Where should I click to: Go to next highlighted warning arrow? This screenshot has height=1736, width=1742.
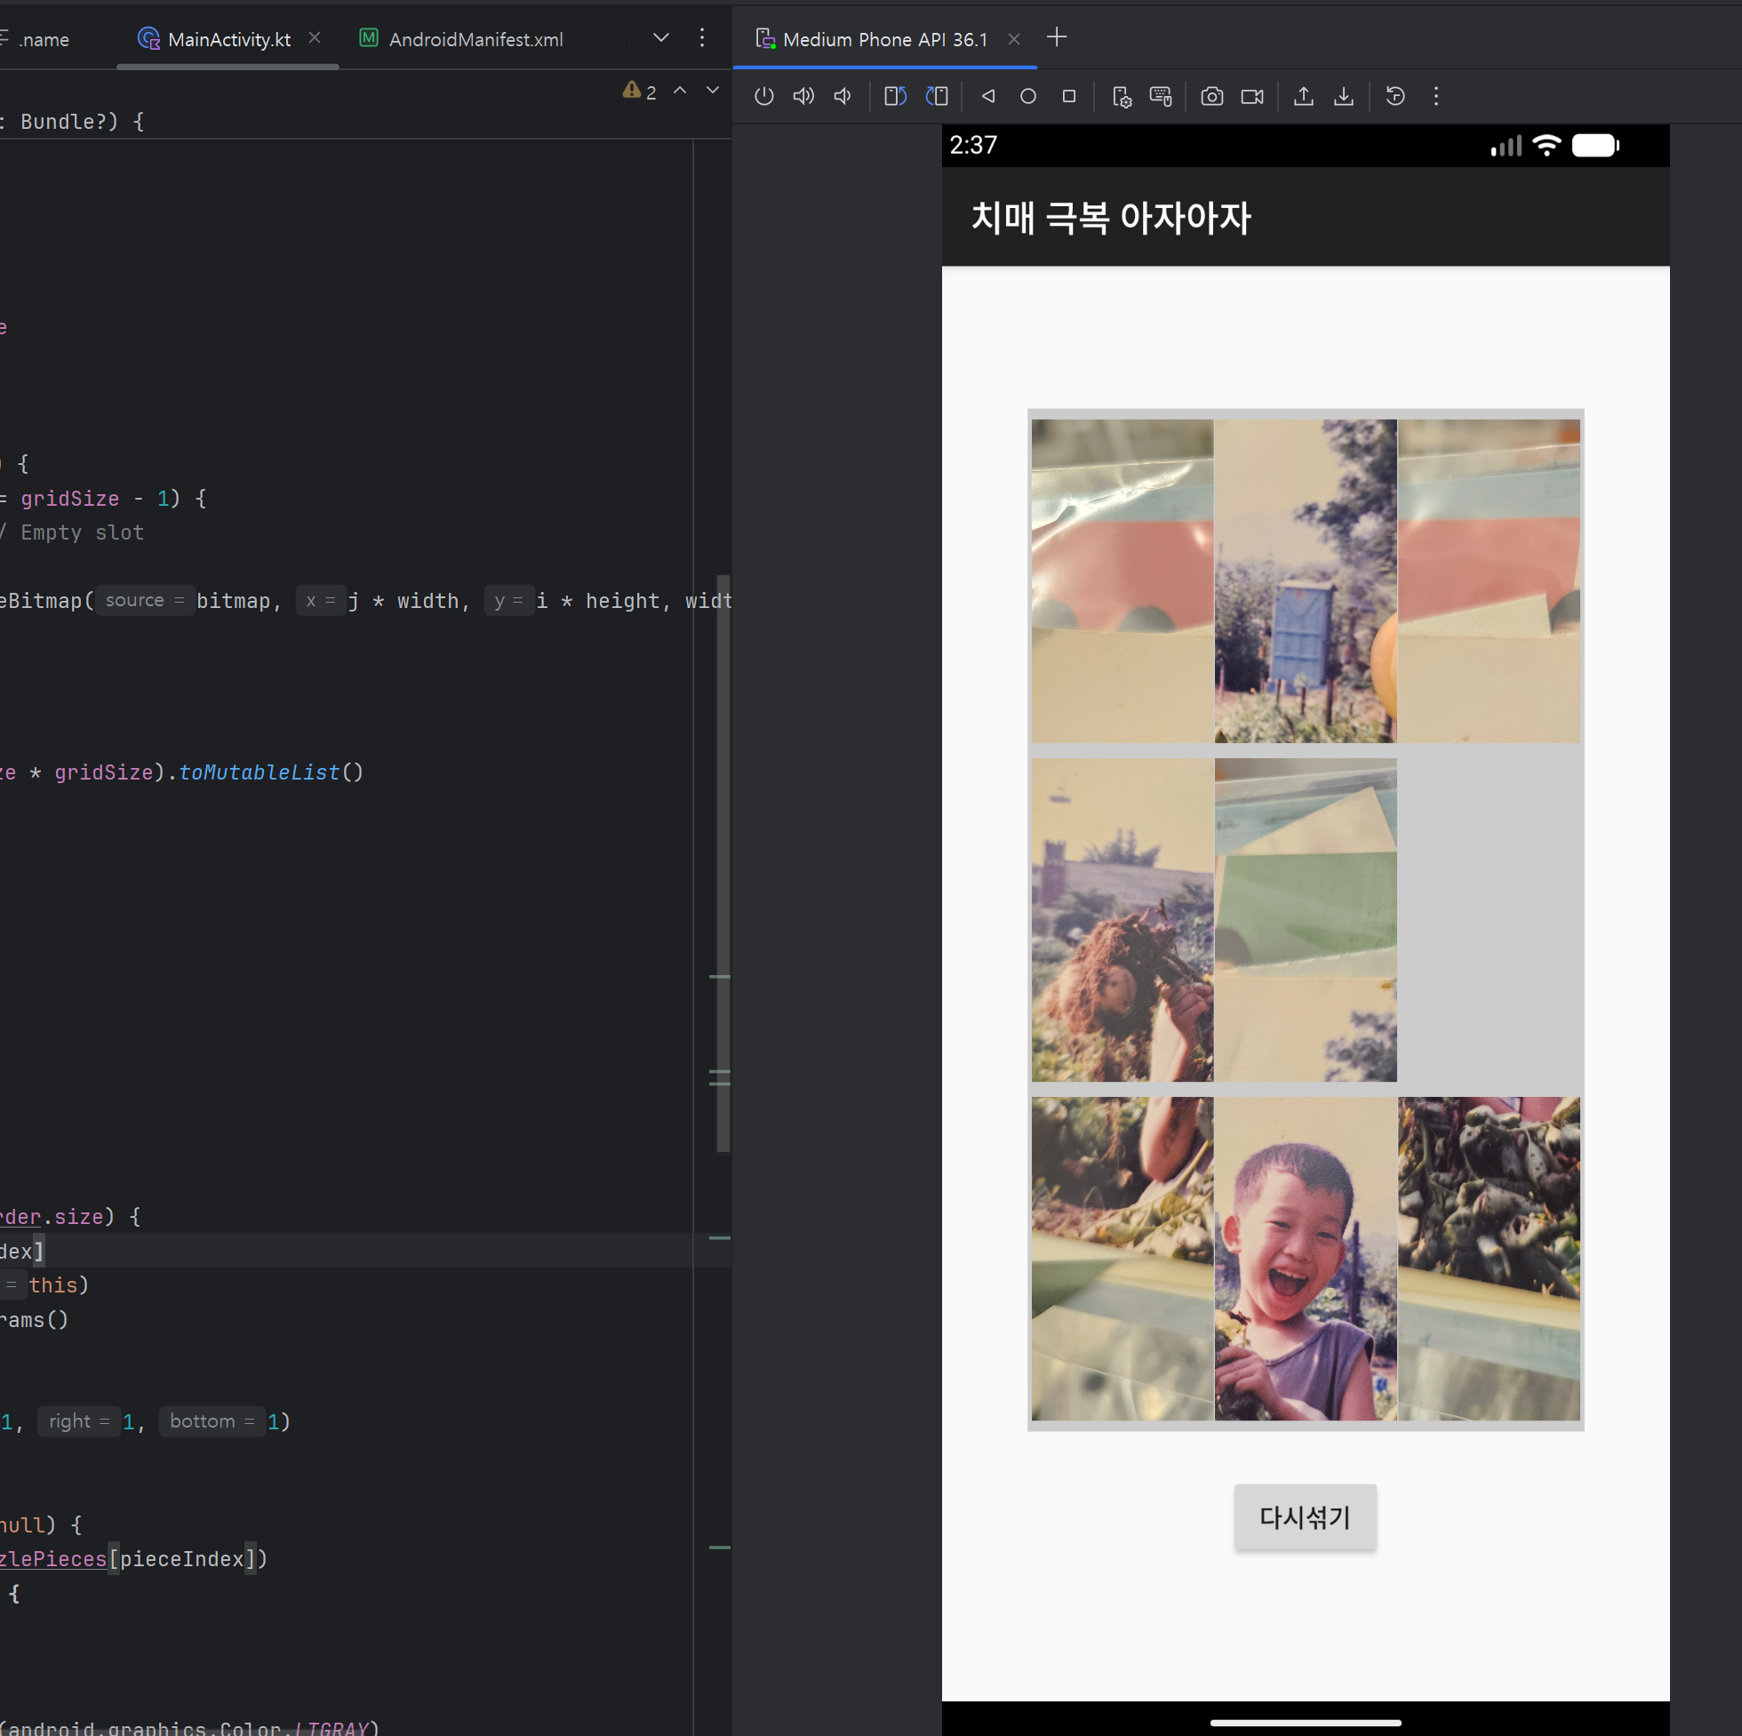pyautogui.click(x=712, y=90)
